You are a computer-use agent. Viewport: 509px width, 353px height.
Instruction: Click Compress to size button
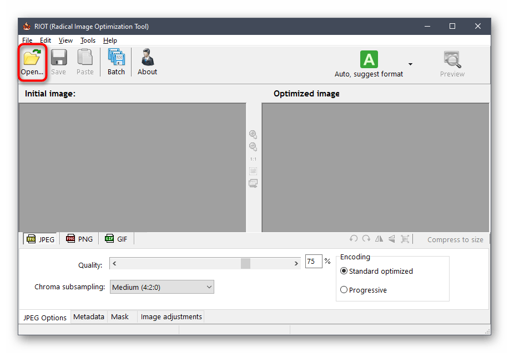click(455, 239)
